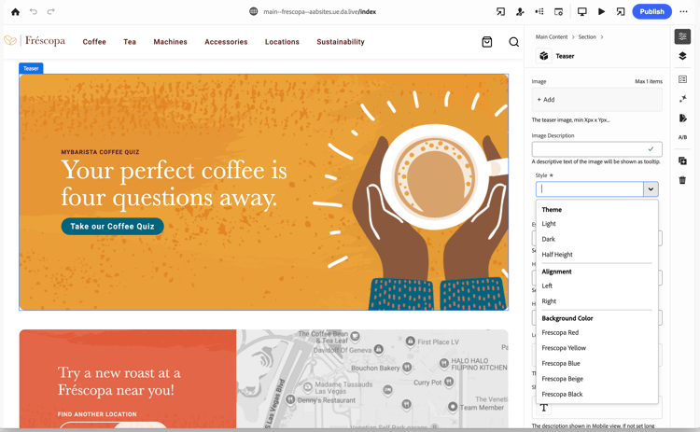
Task: Click the site search magnifier icon
Action: click(x=514, y=42)
